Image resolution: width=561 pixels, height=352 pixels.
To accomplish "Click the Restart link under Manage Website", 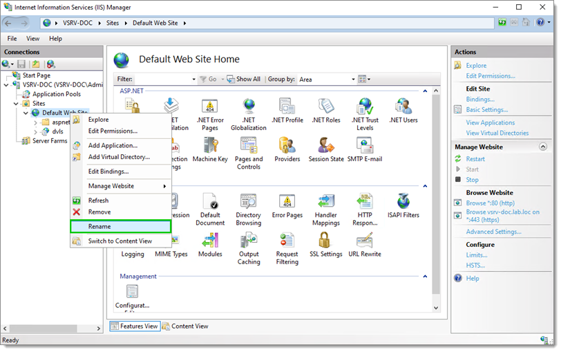I will tap(475, 159).
